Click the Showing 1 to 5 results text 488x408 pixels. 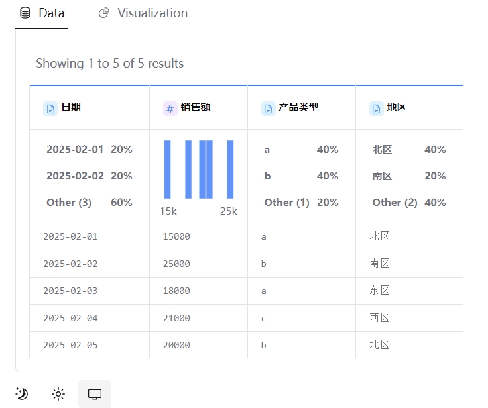[110, 63]
